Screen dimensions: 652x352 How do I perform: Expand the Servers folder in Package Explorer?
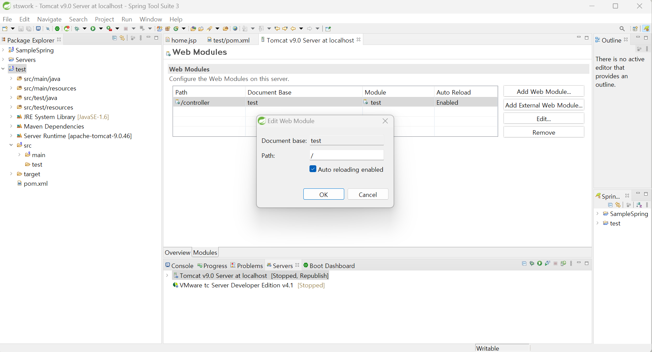click(x=3, y=60)
